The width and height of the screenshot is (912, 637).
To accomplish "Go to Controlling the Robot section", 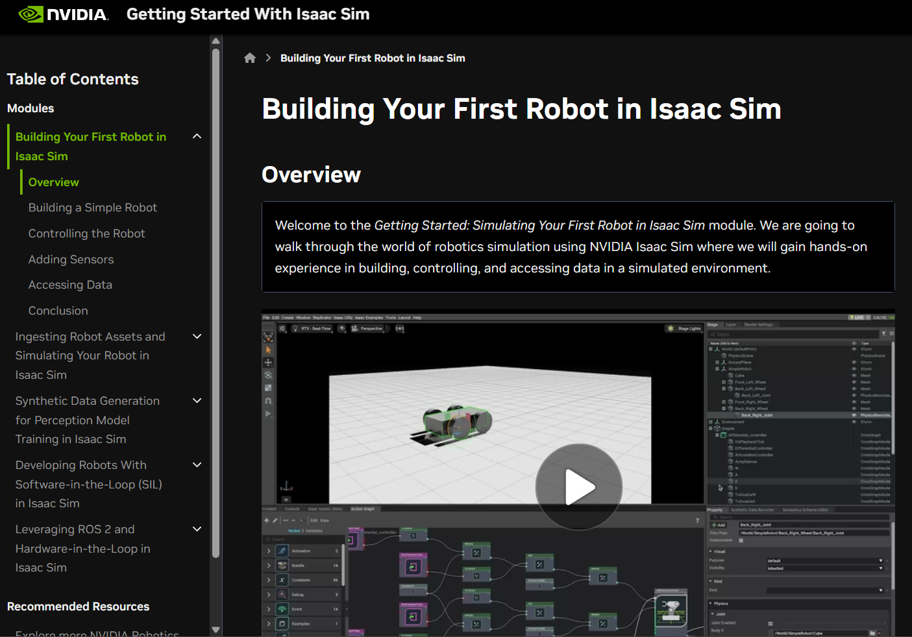I will [87, 234].
